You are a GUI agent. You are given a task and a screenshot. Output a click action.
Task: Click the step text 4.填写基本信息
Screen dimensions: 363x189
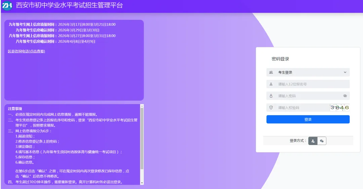[69, 152]
